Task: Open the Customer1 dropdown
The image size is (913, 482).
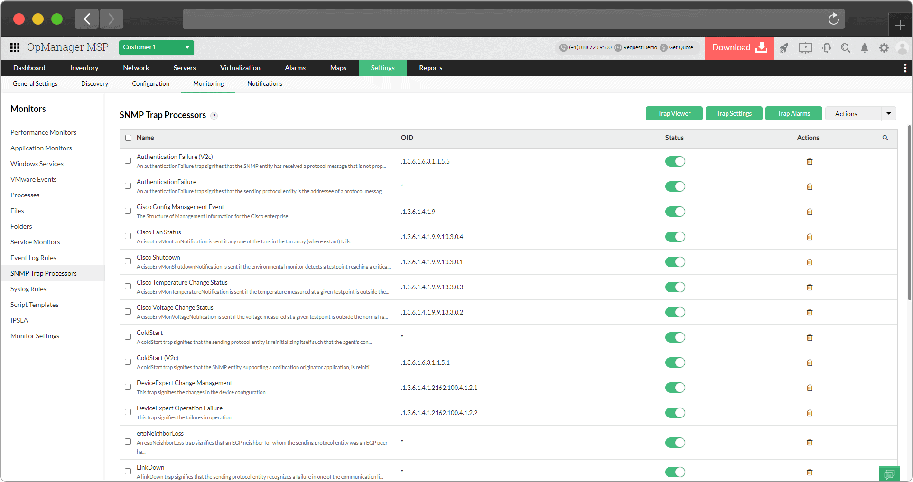Action: [157, 47]
